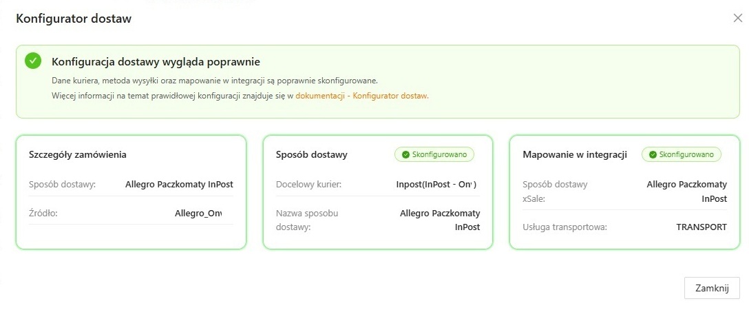The image size is (749, 310).
Task: Click the Sposób dostawy xSale label
Action: (x=555, y=192)
